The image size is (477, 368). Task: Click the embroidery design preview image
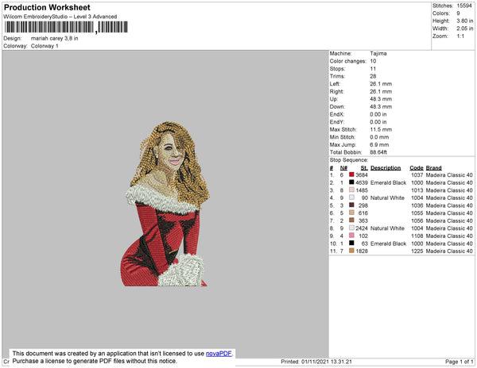[x=165, y=204]
